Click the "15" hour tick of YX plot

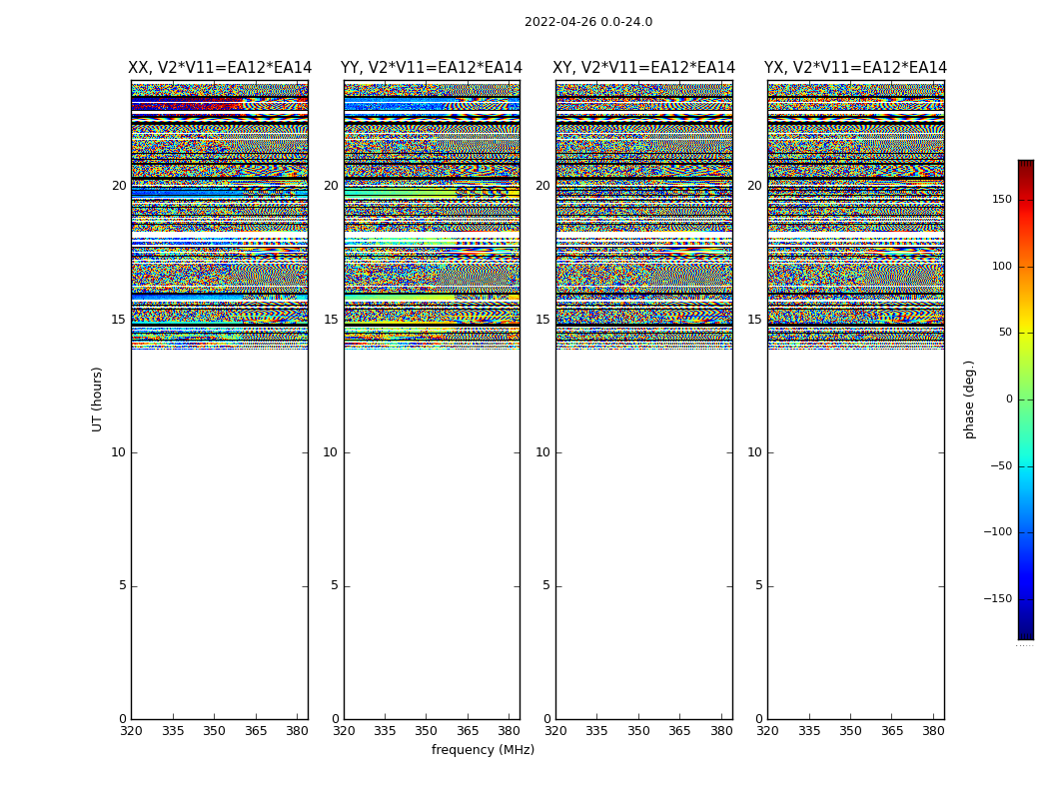pyautogui.click(x=755, y=320)
